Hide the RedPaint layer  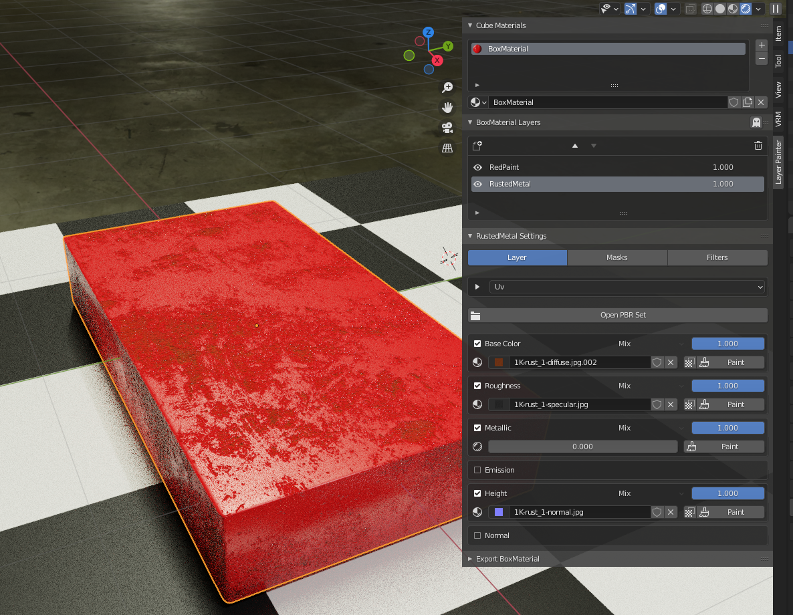tap(477, 166)
